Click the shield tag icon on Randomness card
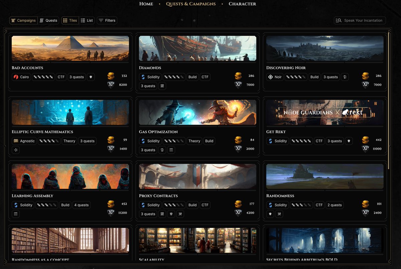The height and width of the screenshot is (269, 401). pyautogui.click(x=270, y=214)
